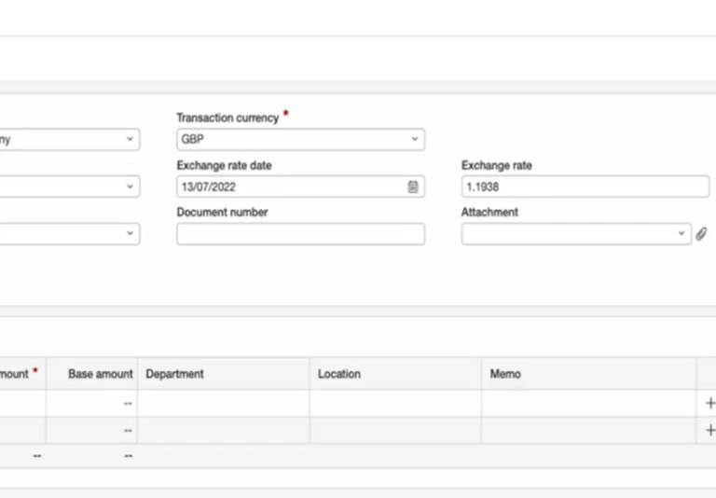Screen dimensions: 716x498
Task: Open the dropdown left of Exchange rate date
Action: (x=69, y=187)
